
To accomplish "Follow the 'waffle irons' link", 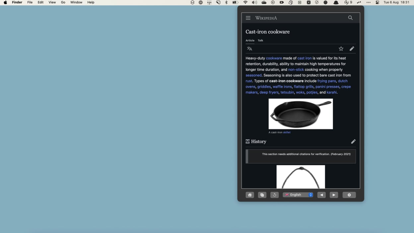I will (282, 87).
